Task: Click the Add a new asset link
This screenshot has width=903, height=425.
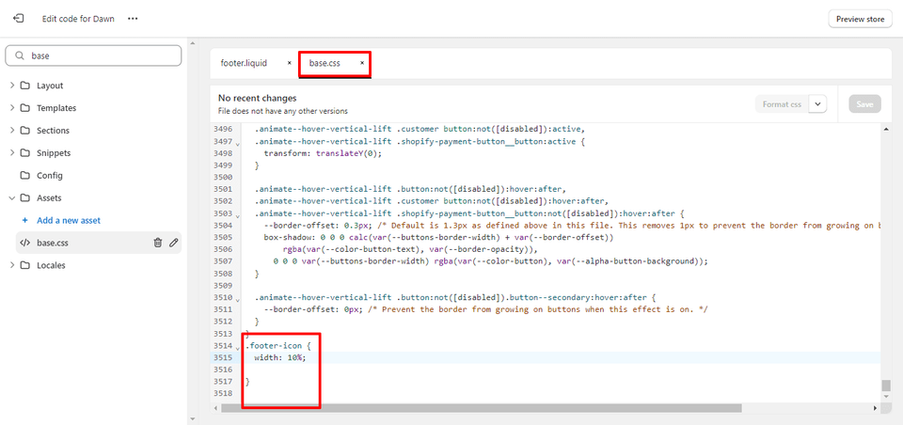Action: (x=69, y=221)
